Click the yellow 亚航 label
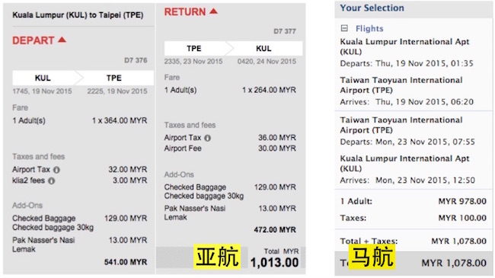Image resolution: width=495 pixels, height=278 pixels. coord(217,257)
